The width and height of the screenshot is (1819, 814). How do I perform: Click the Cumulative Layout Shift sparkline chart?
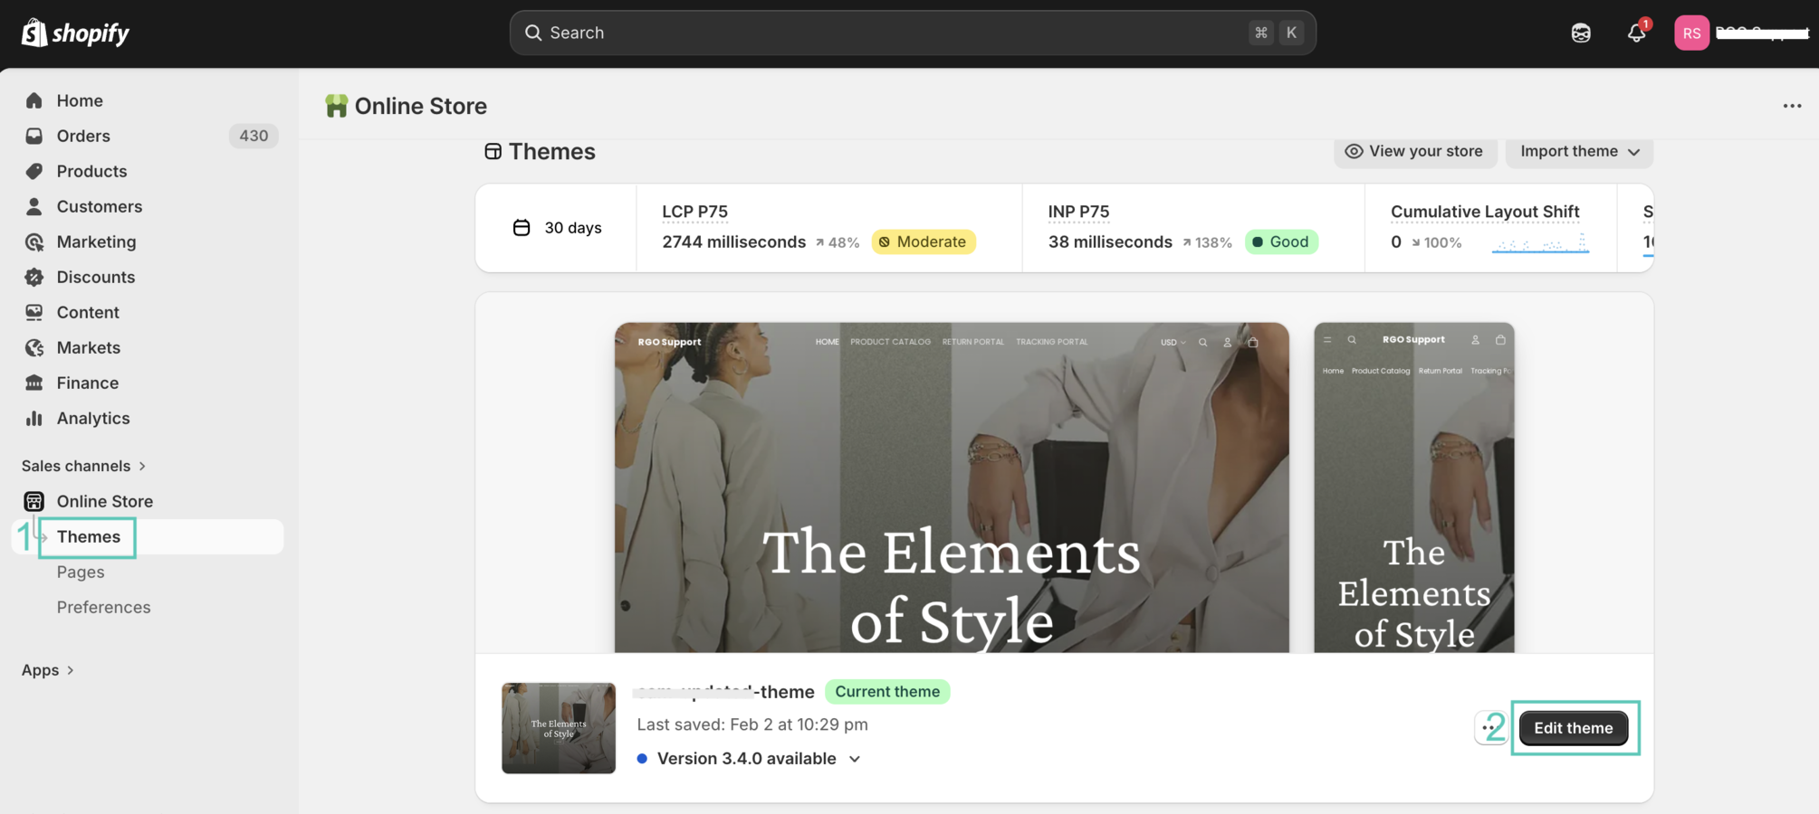click(x=1540, y=242)
